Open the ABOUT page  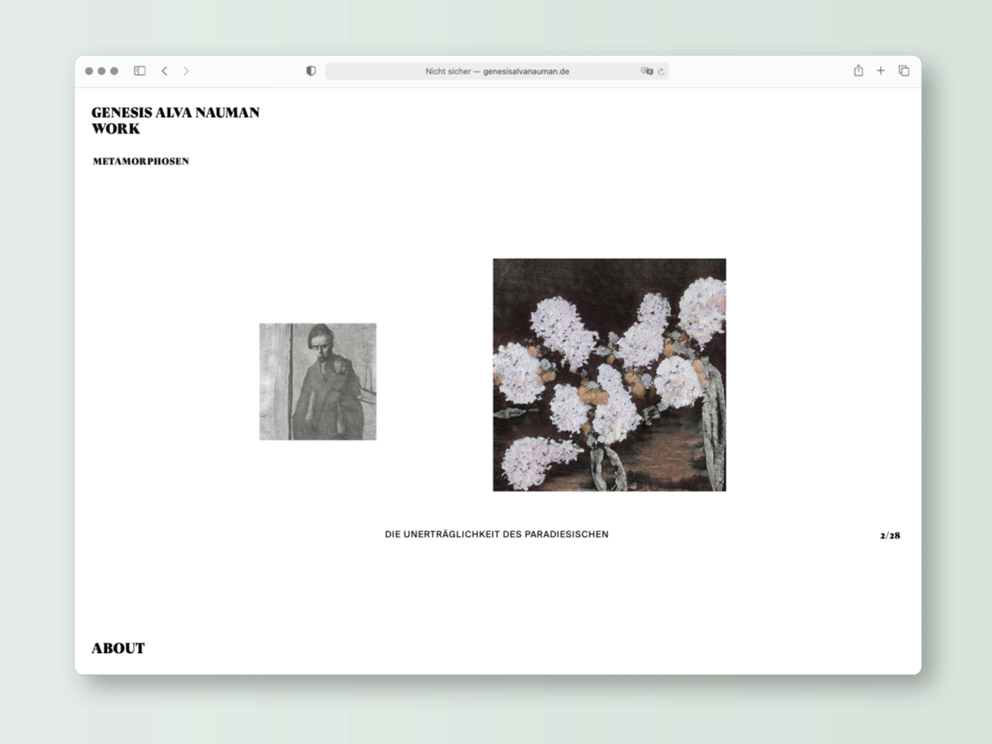click(x=118, y=648)
